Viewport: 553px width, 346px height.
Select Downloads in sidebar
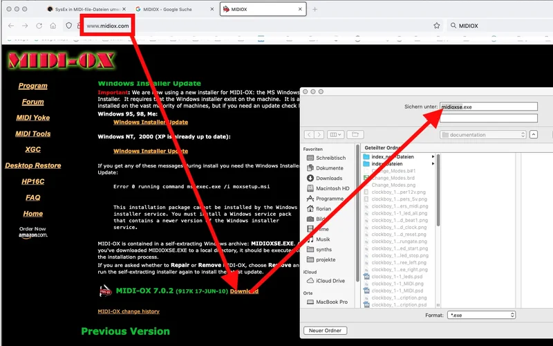pyautogui.click(x=324, y=179)
